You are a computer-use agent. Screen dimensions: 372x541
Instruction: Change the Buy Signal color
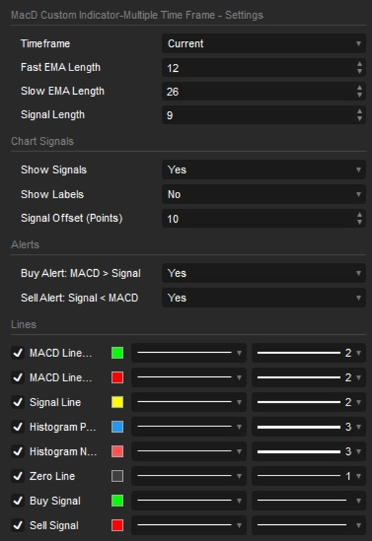coord(117,501)
